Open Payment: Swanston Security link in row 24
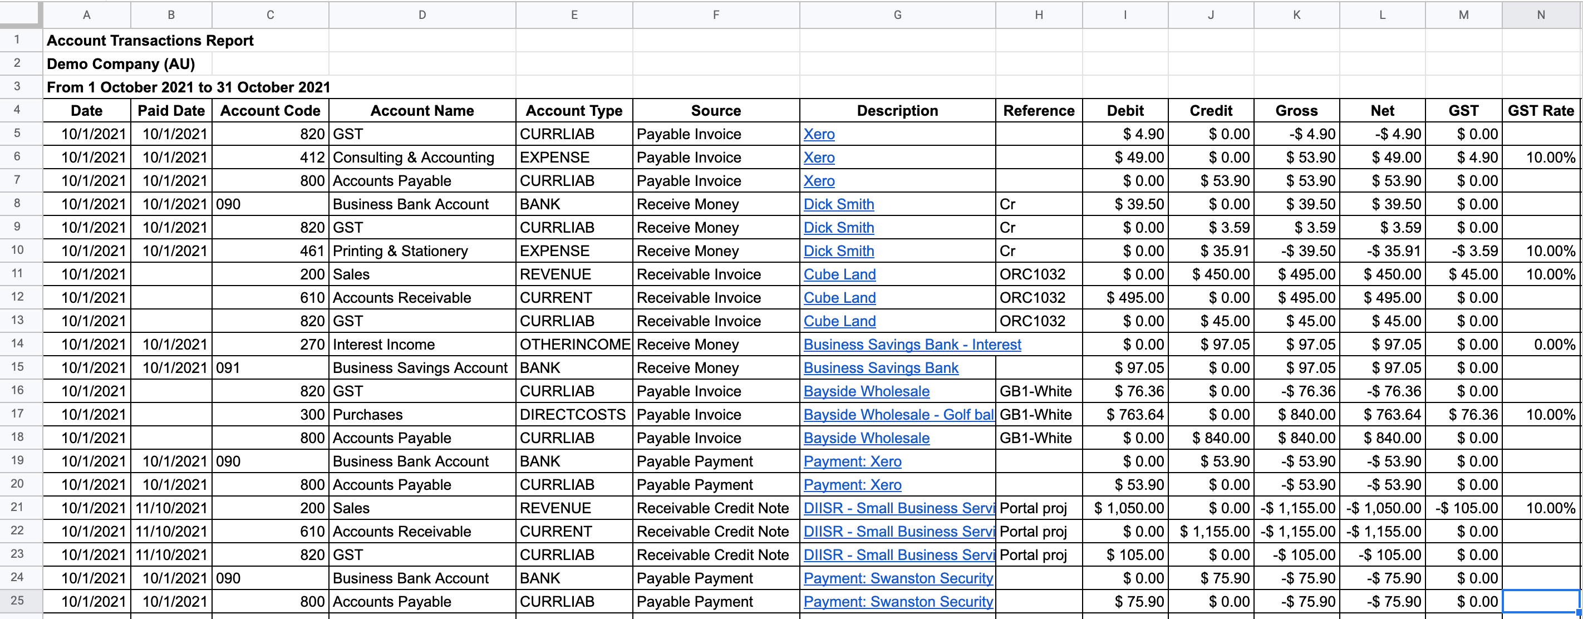 (898, 578)
